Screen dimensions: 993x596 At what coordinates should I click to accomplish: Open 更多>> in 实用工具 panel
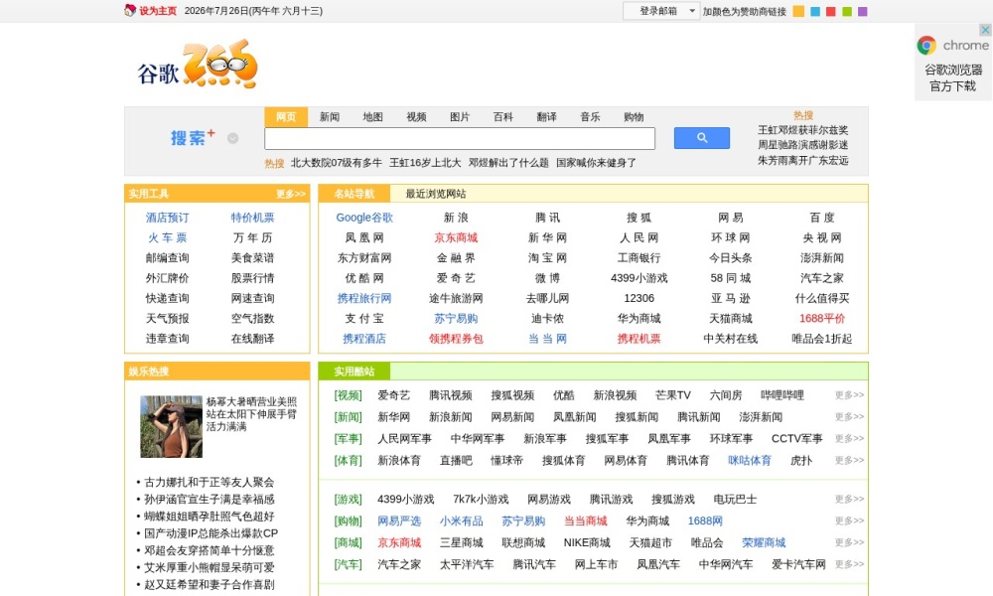[x=291, y=194]
